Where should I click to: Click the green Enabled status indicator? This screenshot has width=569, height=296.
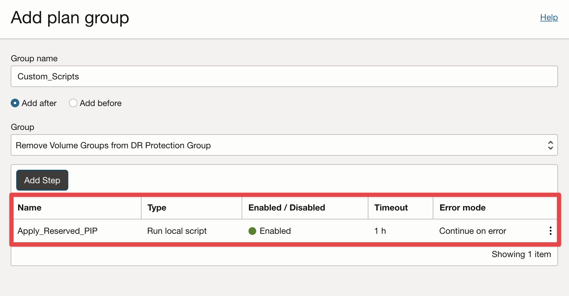pyautogui.click(x=252, y=231)
